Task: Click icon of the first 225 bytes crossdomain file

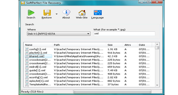Action: [27, 60]
